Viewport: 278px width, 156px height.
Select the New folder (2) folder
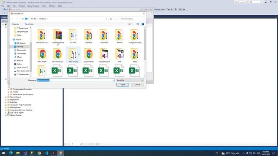[x=58, y=55]
